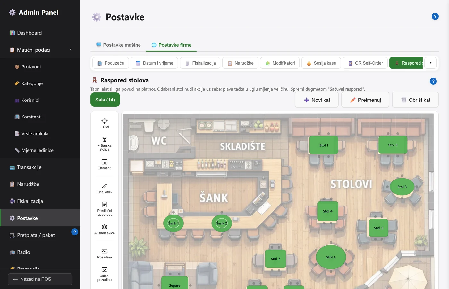Go to Transakcije section
Image resolution: width=449 pixels, height=289 pixels.
(x=40, y=167)
